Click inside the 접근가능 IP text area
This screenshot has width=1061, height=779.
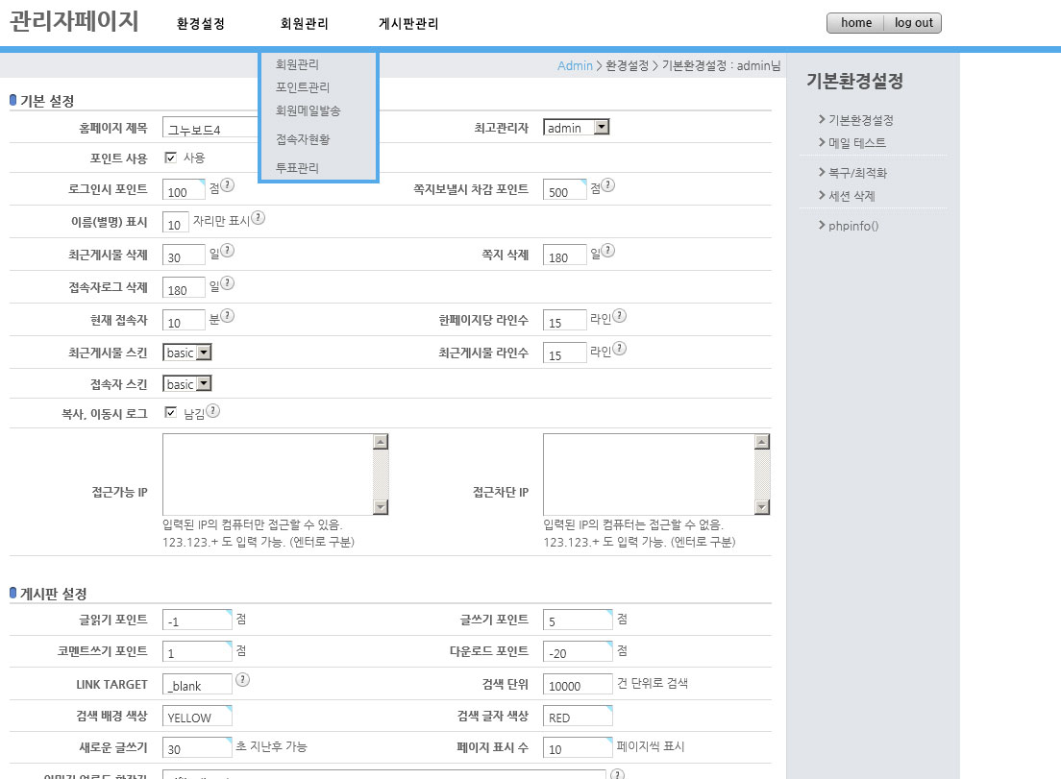coord(267,475)
